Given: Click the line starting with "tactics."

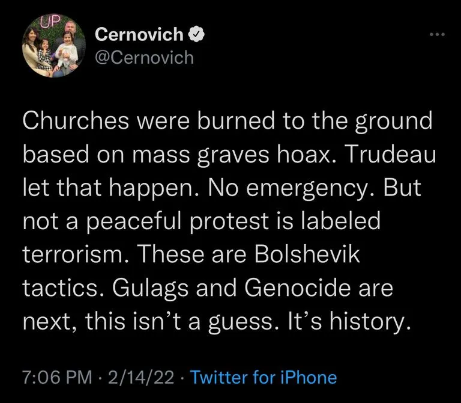Looking at the screenshot, I should (x=207, y=290).
